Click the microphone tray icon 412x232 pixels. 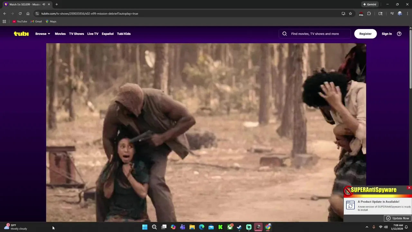point(374,227)
